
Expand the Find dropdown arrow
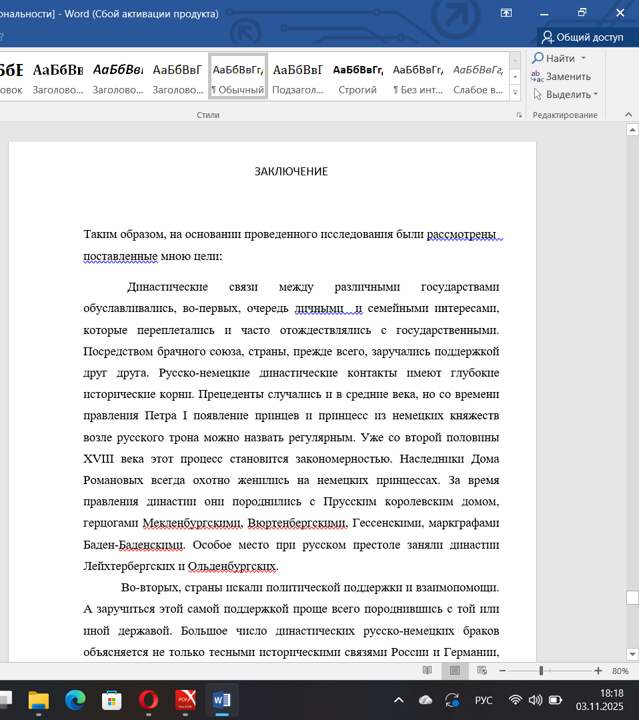584,59
